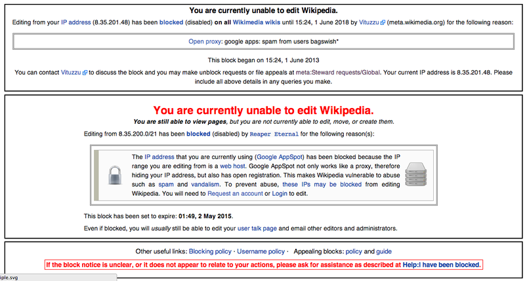Open the appeal guide link
Viewport: 525px width, 281px height.
[x=384, y=252]
